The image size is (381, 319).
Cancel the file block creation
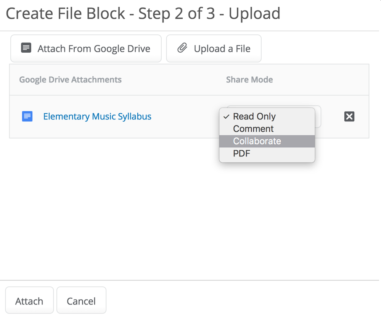tap(81, 301)
